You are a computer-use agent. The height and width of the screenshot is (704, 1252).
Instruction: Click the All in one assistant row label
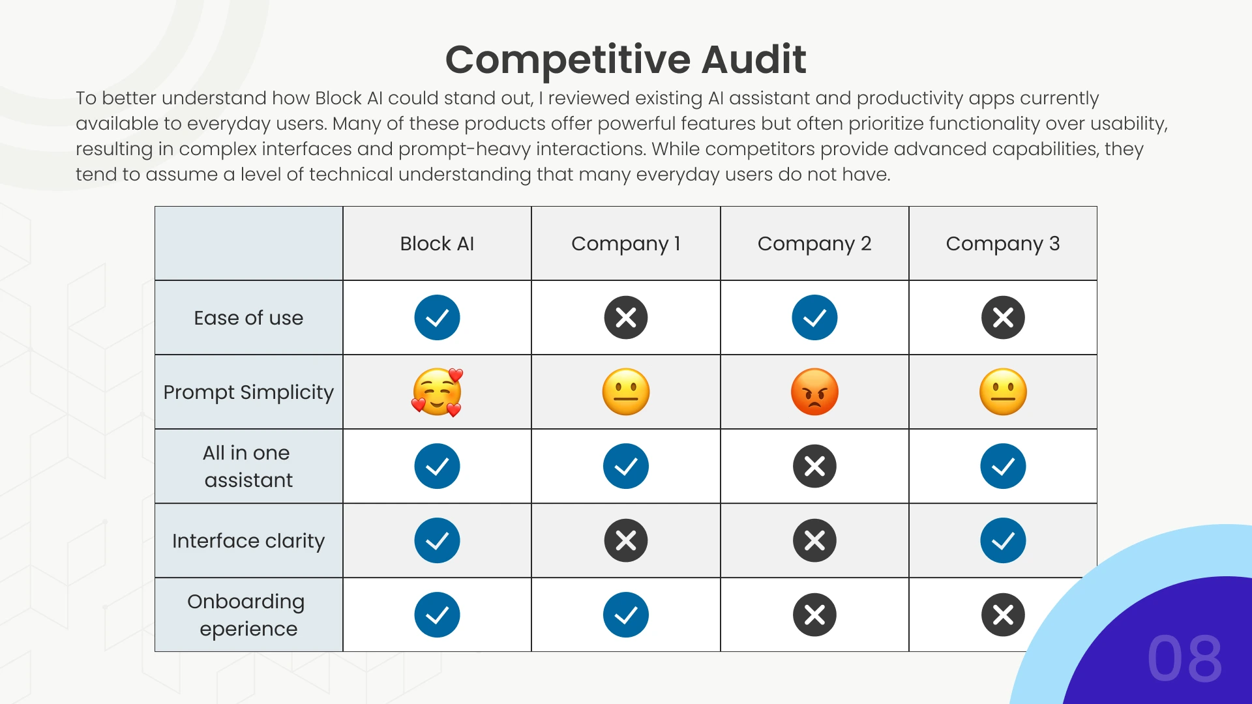[248, 466]
